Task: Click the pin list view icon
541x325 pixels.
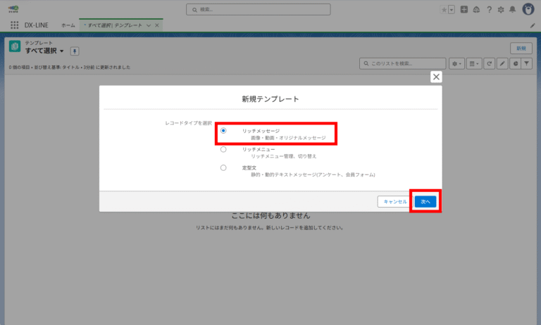Action: point(75,51)
